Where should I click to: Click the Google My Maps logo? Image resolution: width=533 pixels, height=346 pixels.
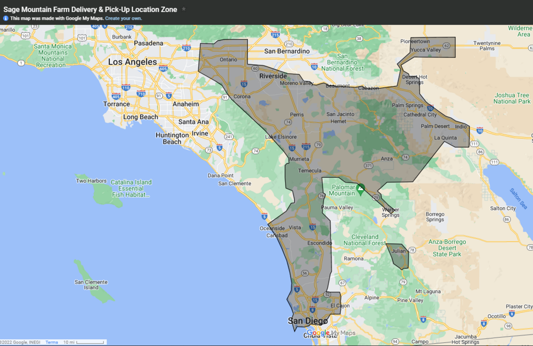331,333
